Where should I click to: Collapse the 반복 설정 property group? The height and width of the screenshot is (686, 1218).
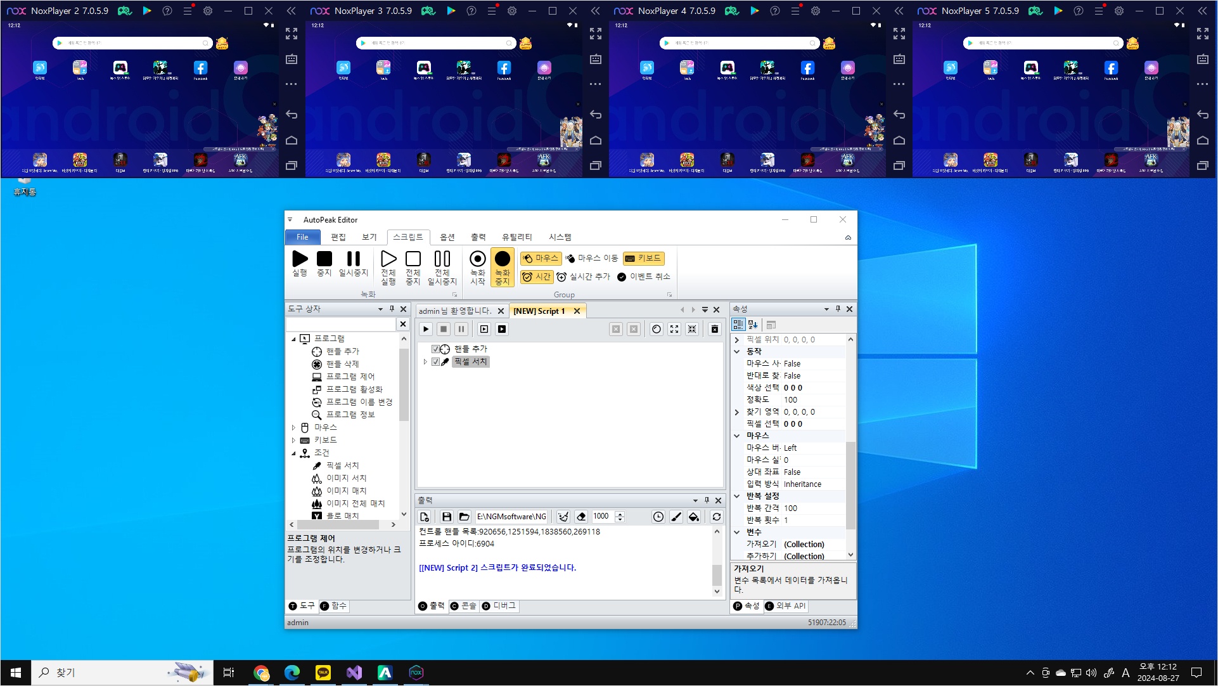point(737,496)
